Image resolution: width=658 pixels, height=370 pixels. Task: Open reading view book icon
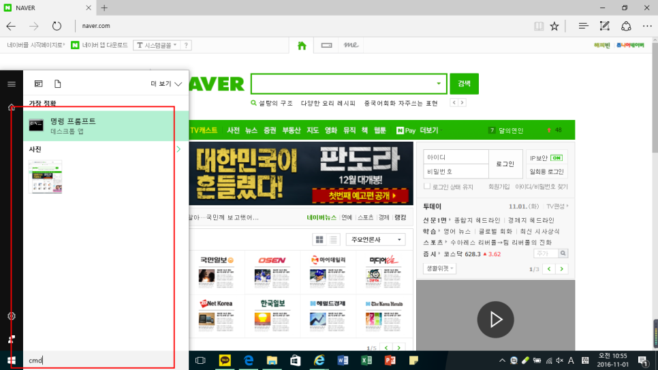point(538,26)
